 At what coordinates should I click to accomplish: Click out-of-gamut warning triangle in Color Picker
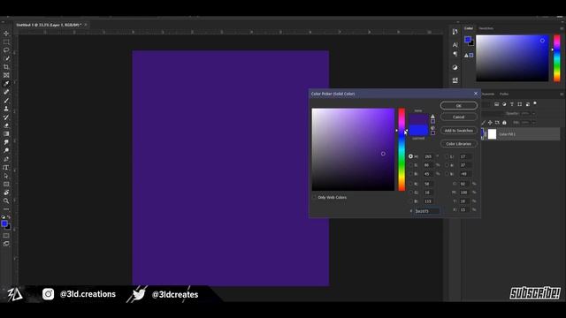pos(432,116)
